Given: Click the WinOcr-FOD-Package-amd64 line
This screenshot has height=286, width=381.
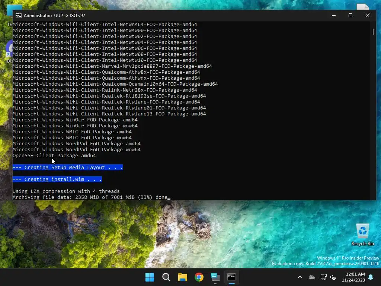Looking at the screenshot, I should [75, 120].
